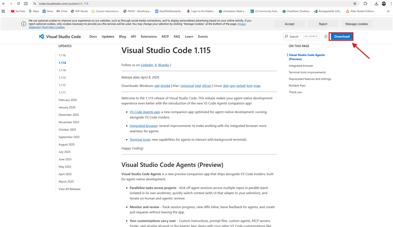Open the Orientation Week bookmark
The image size is (393, 227).
coord(232,11)
